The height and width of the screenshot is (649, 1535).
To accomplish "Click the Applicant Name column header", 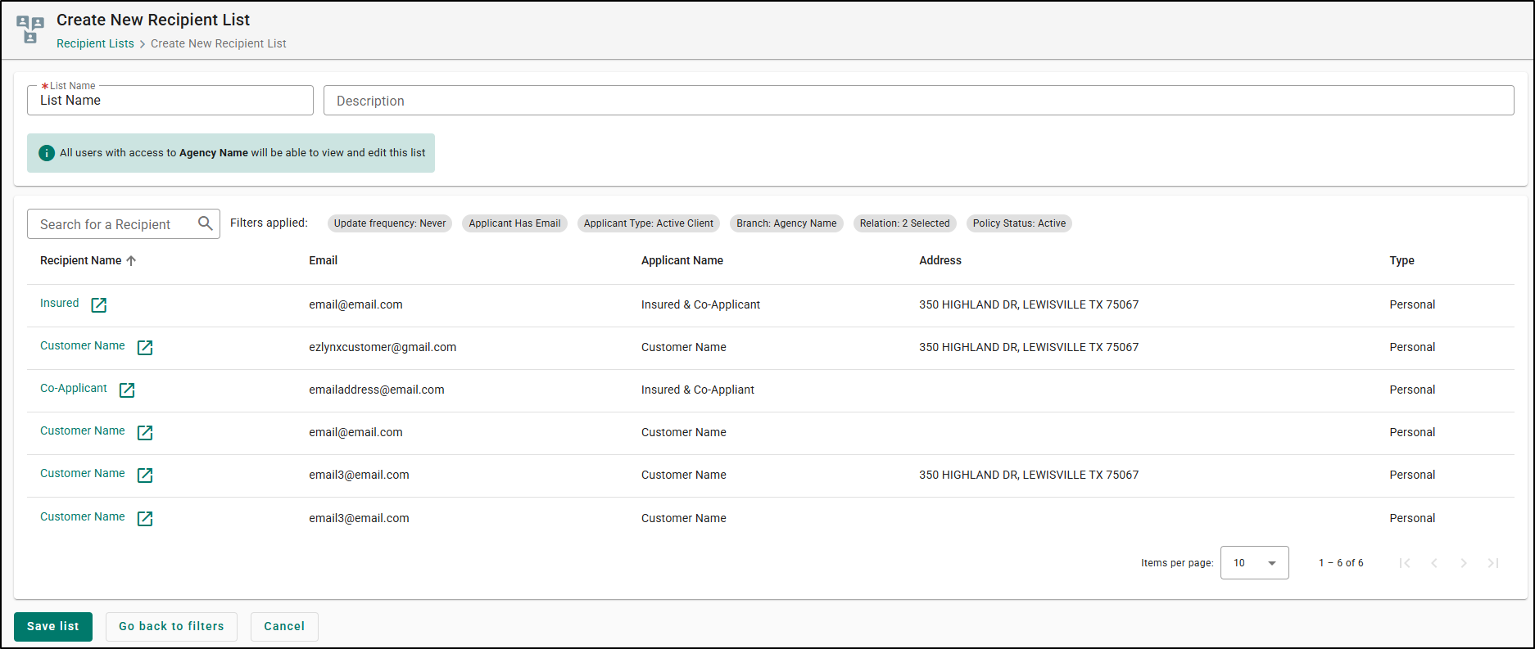I will click(x=682, y=260).
